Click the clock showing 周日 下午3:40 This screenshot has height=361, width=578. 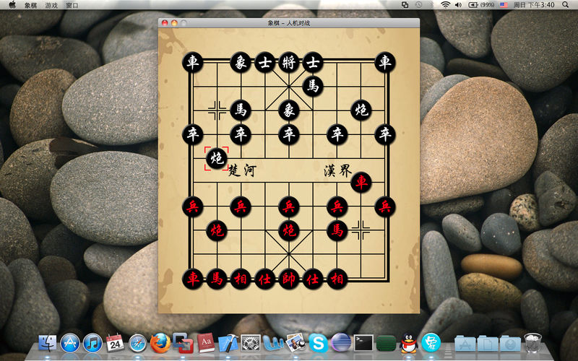(x=534, y=5)
